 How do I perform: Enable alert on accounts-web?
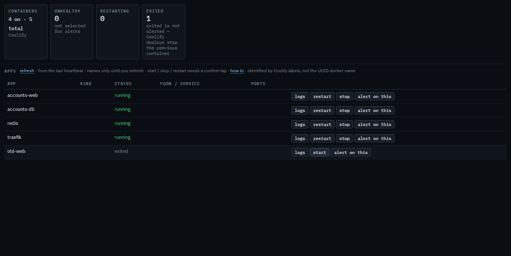374,97
